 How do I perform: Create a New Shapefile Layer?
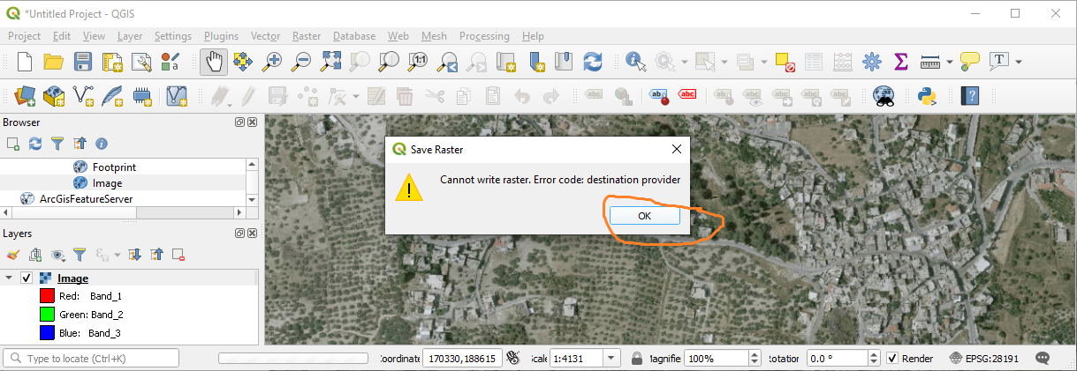pyautogui.click(x=83, y=95)
